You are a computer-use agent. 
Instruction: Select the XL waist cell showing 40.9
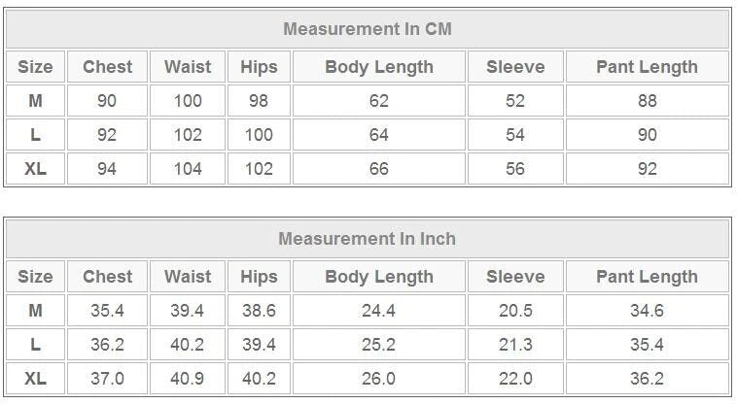188,379
